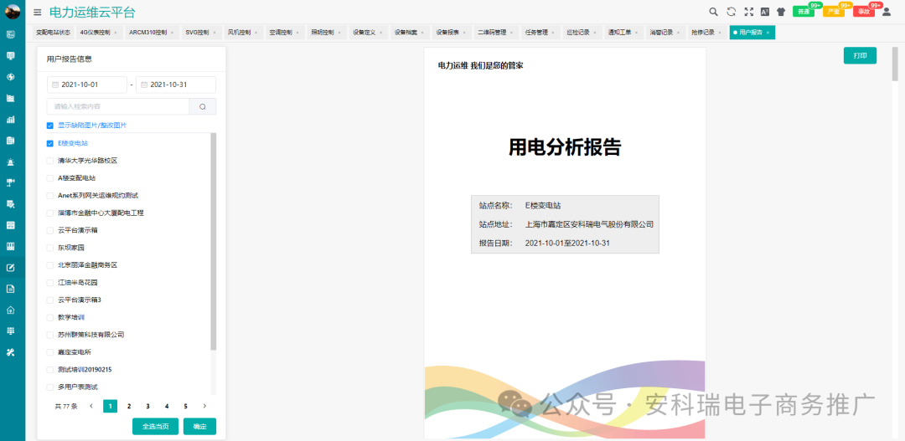Close the SVG控制 tab
Image resolution: width=905 pixels, height=441 pixels.
[x=215, y=33]
